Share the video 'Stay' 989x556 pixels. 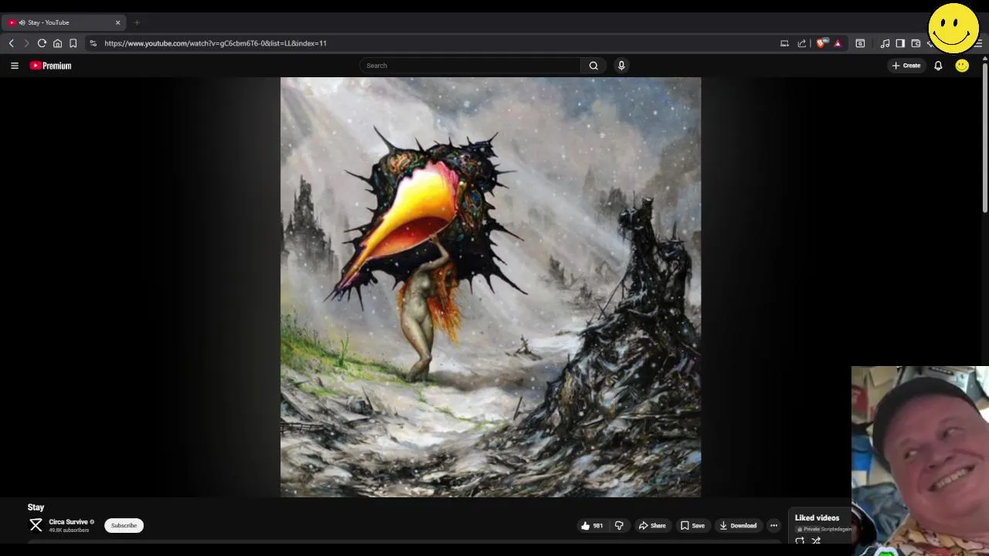[x=651, y=526]
